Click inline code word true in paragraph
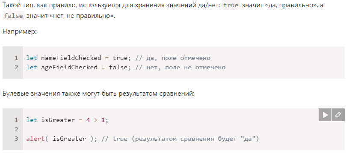This screenshot has width=349, height=159. pyautogui.click(x=231, y=5)
